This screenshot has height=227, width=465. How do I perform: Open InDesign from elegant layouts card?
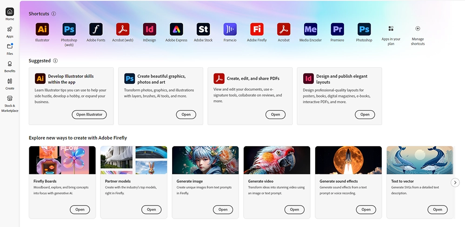tap(365, 114)
